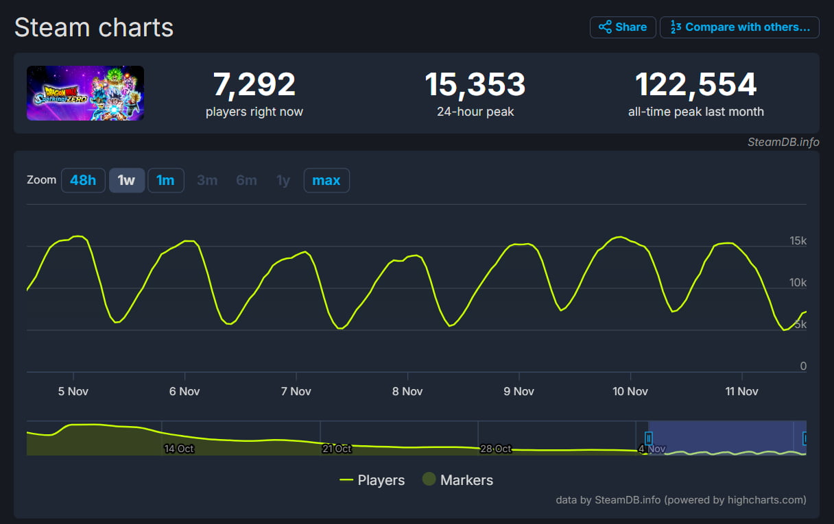Click the "6 Nov" axis label
The width and height of the screenshot is (834, 524).
click(x=184, y=391)
